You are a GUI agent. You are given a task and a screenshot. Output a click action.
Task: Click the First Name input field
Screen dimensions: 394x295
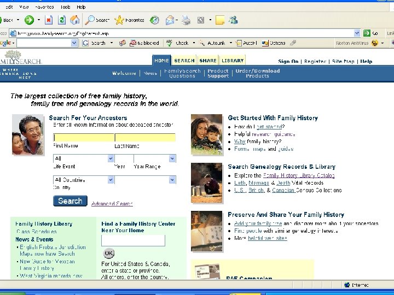(x=84, y=138)
